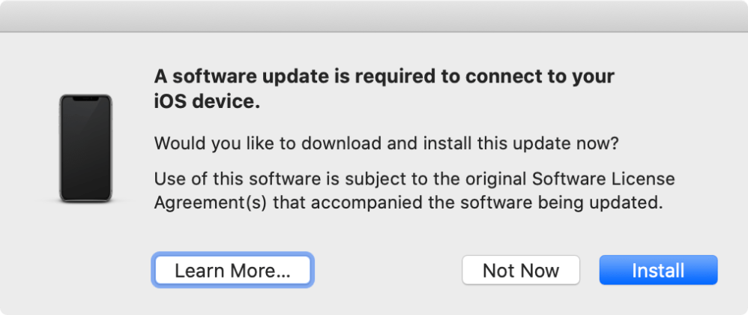Screen dimensions: 748x315
Task: Click the black screen of the iPhone image
Action: click(86, 150)
